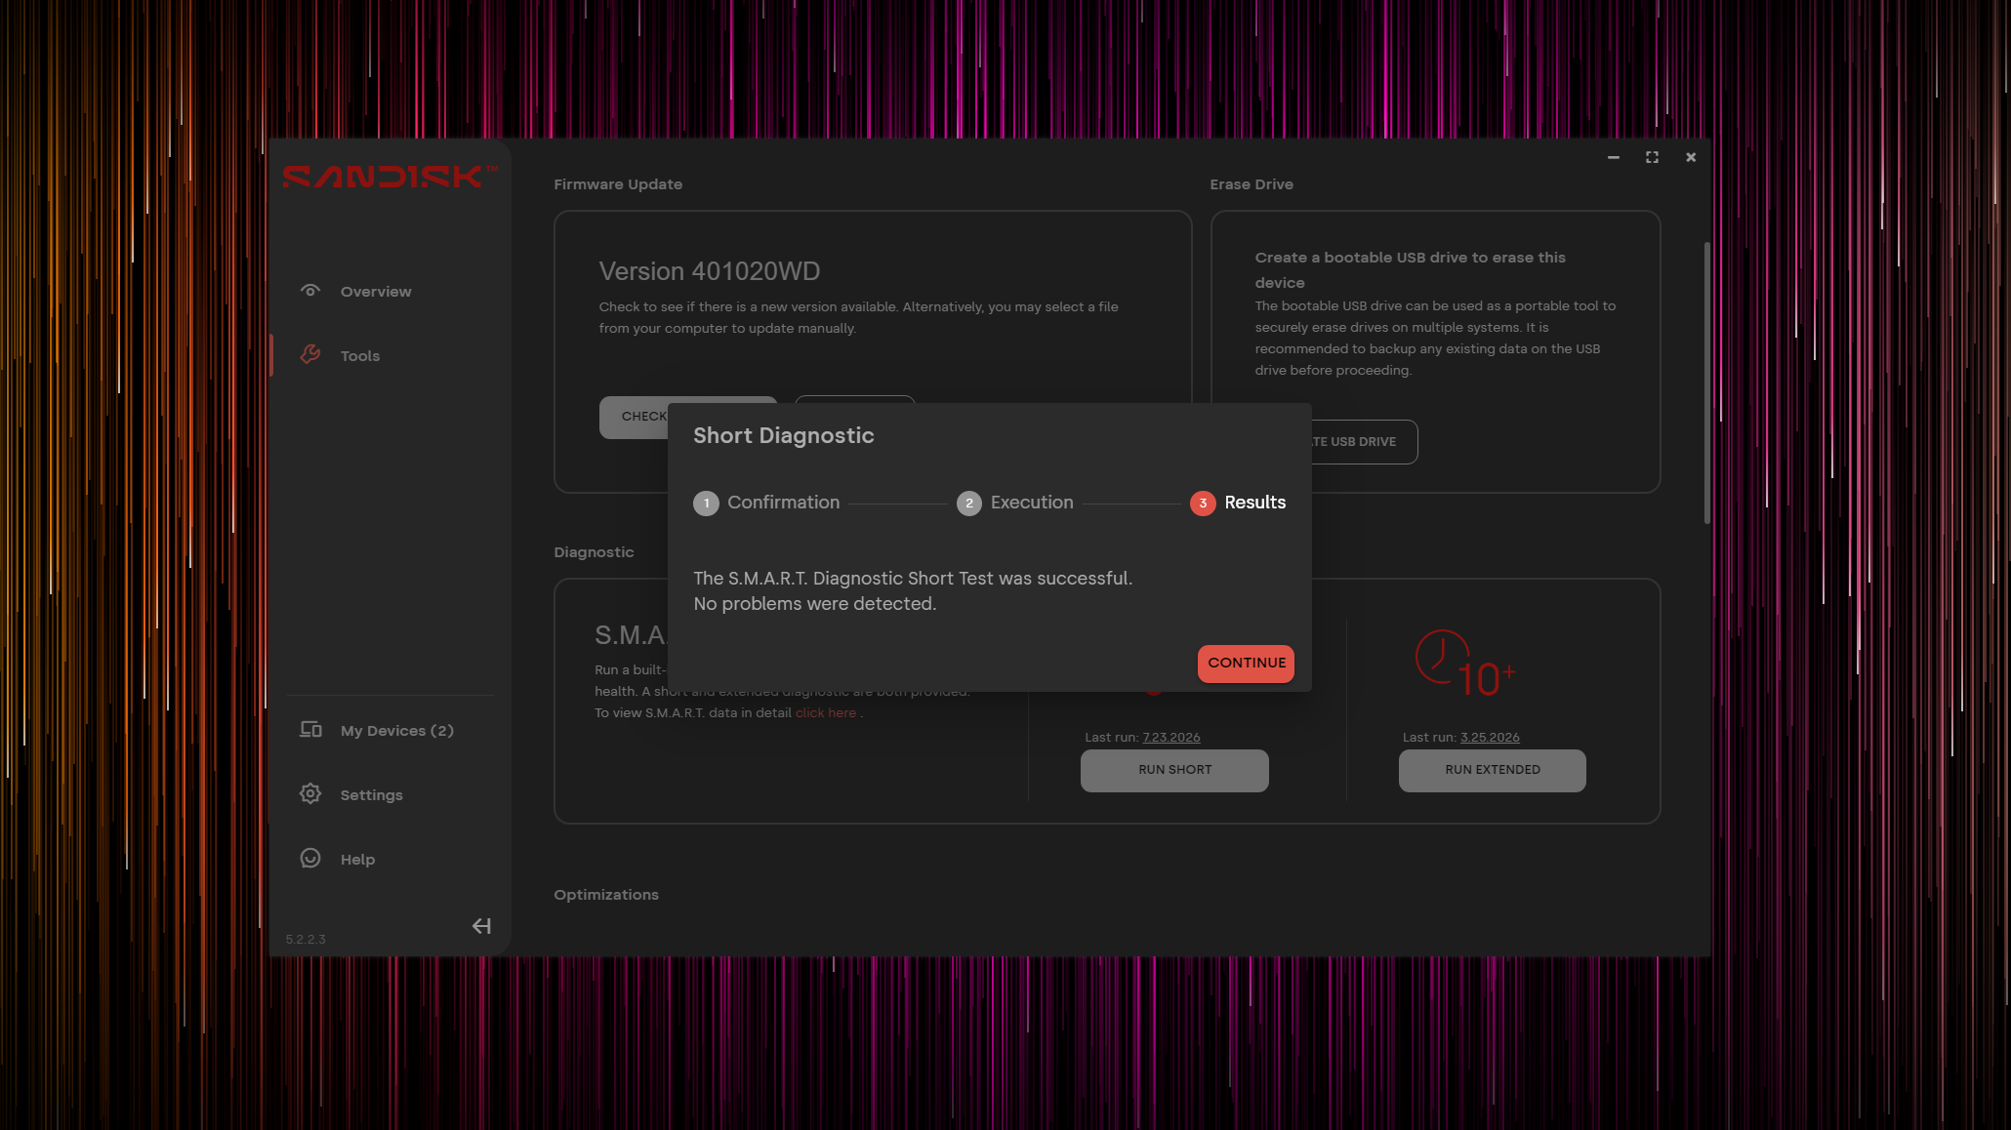The image size is (2011, 1130).
Task: Click the Firmware Update section heading
Action: pyautogui.click(x=618, y=184)
